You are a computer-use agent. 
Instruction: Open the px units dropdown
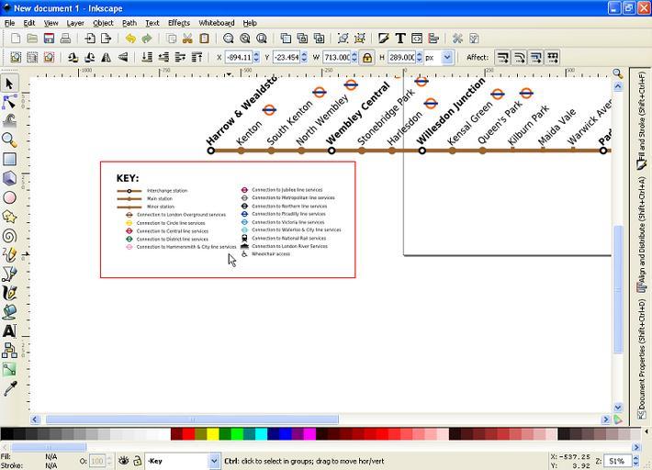pyautogui.click(x=447, y=57)
